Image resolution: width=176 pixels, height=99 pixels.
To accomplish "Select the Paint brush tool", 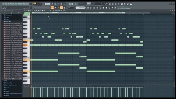I will tap(37, 11).
